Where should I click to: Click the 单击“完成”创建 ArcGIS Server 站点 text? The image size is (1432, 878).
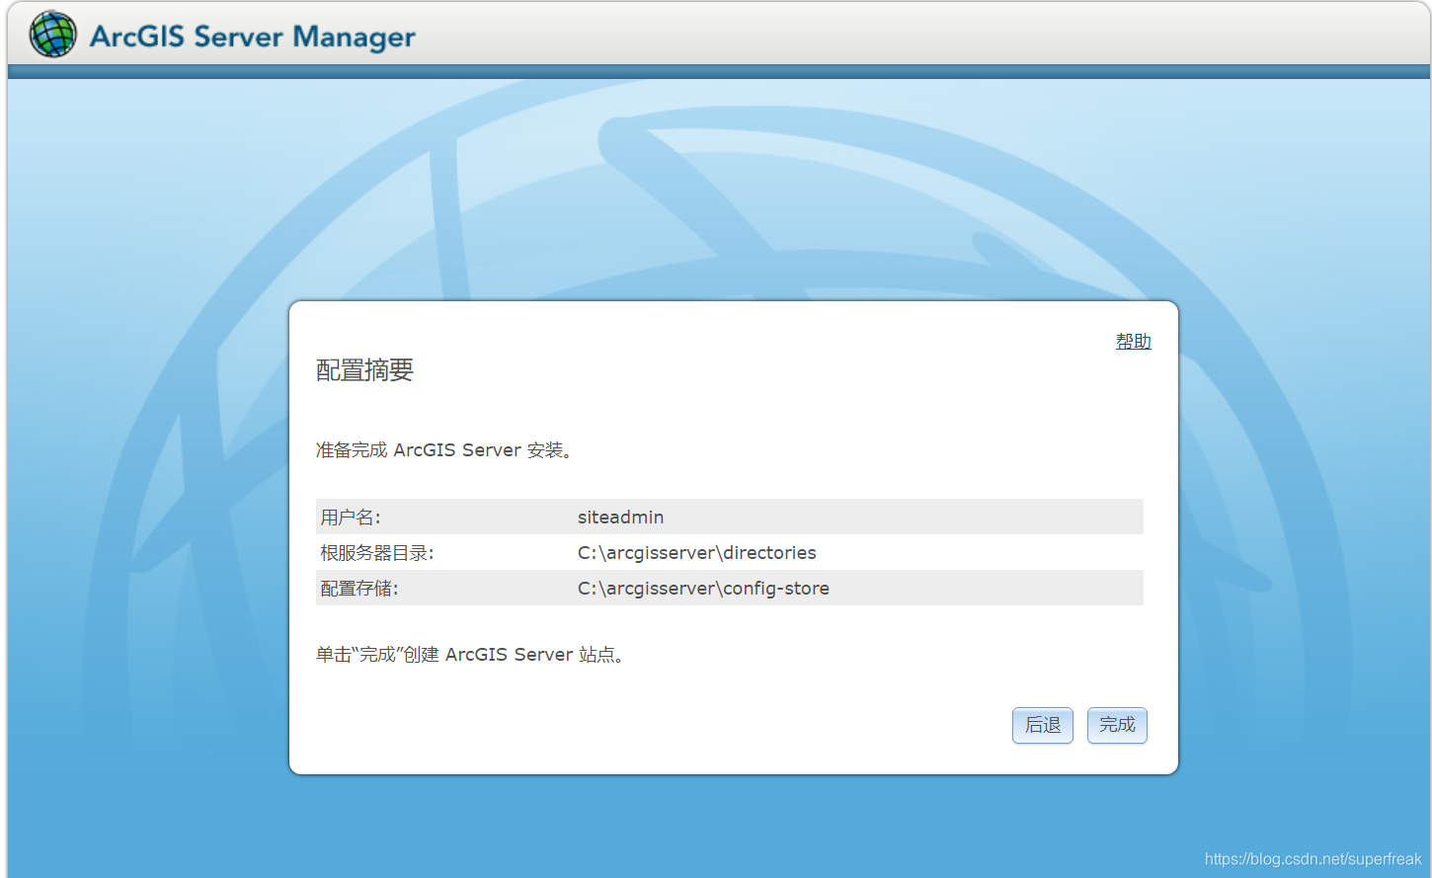click(470, 654)
